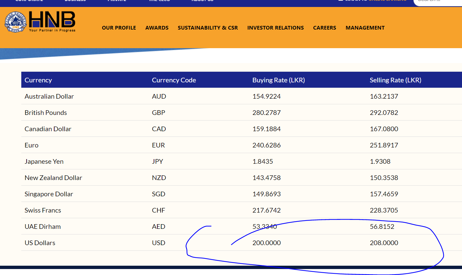Click CAD selling rate 167.0800
Viewport: 462px width, 275px height.
[x=384, y=129]
